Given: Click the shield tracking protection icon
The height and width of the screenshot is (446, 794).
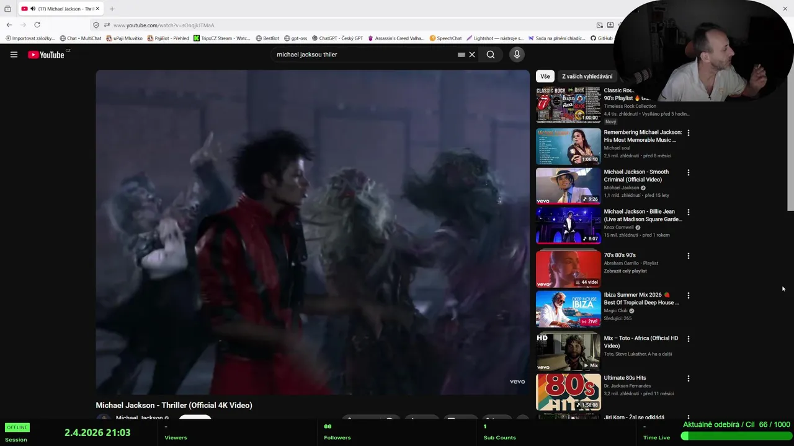Looking at the screenshot, I should tap(96, 25).
